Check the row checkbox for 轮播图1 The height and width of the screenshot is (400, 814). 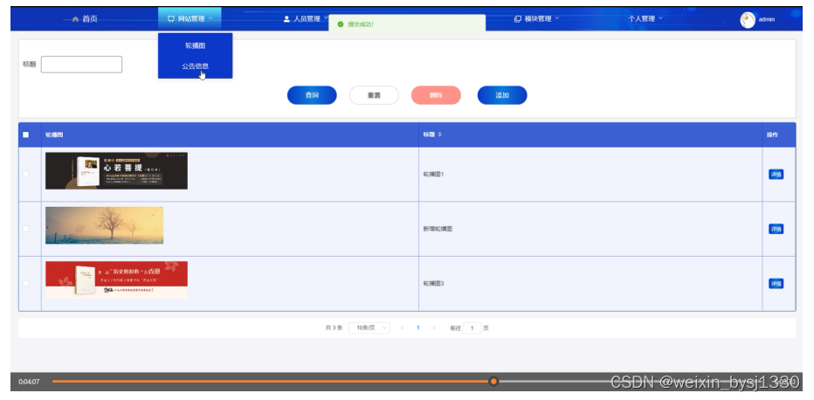(x=26, y=175)
